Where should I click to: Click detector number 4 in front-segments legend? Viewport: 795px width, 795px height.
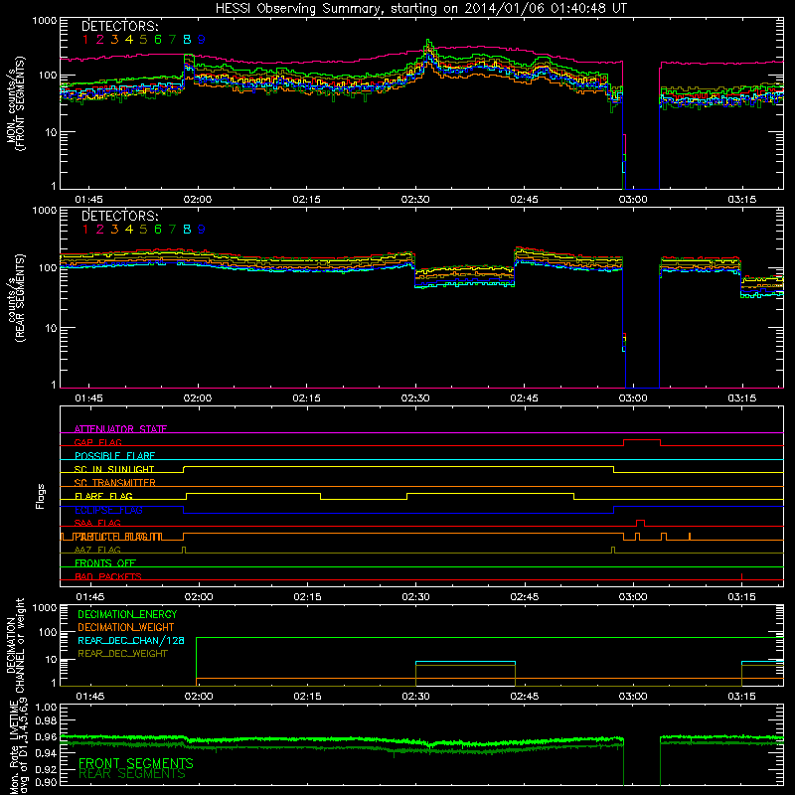click(129, 40)
